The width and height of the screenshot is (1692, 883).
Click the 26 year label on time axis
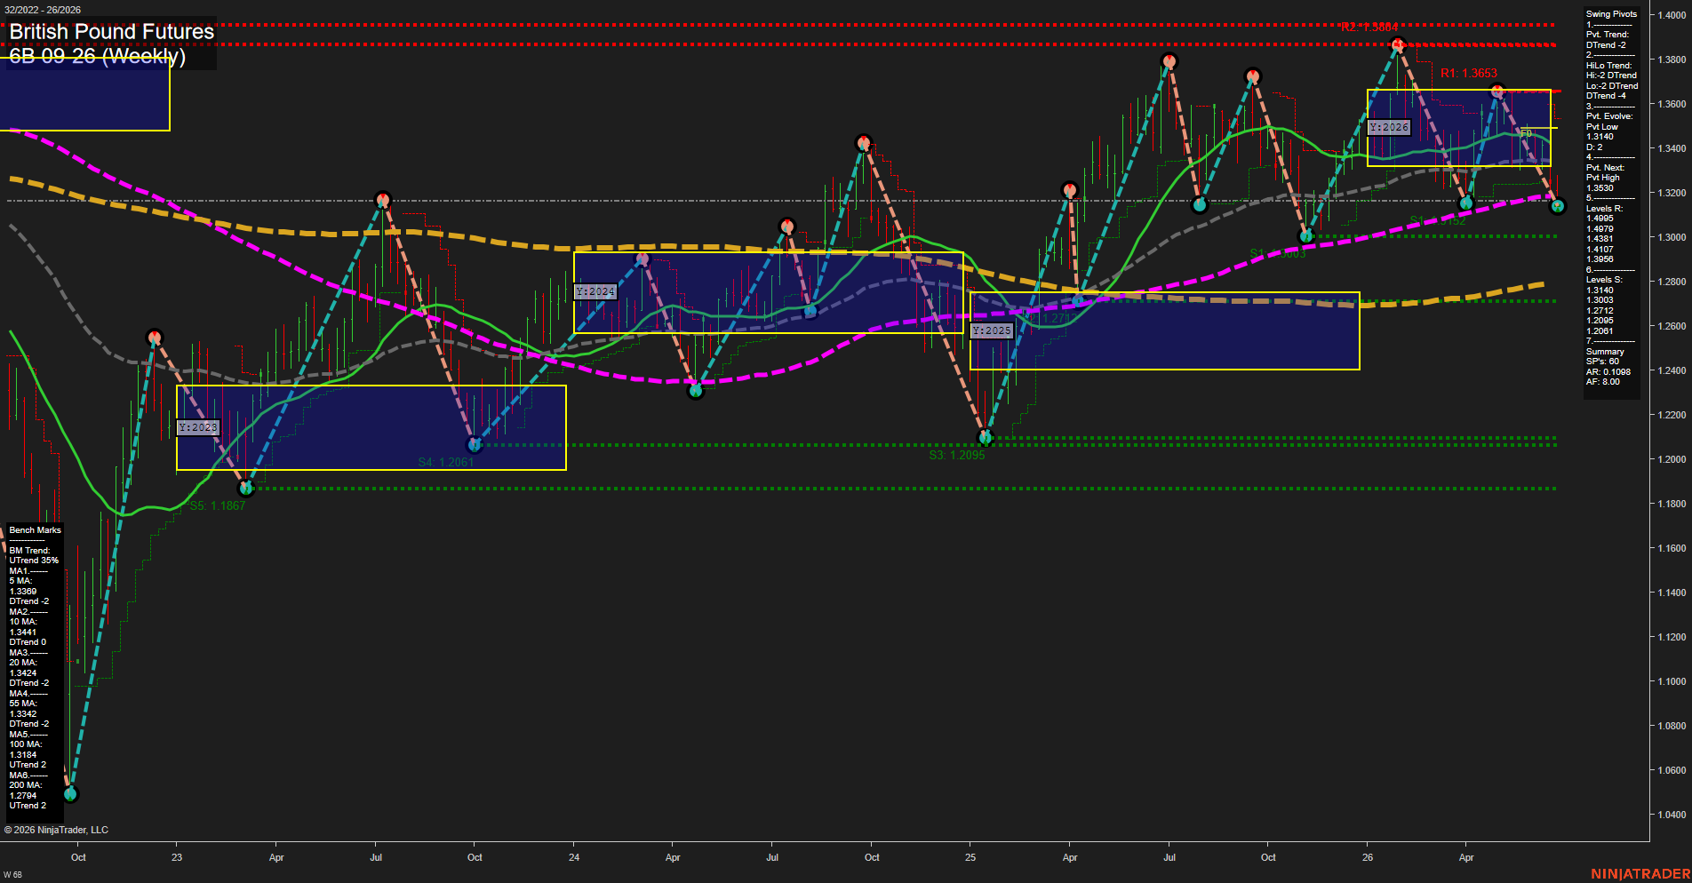tap(1368, 857)
